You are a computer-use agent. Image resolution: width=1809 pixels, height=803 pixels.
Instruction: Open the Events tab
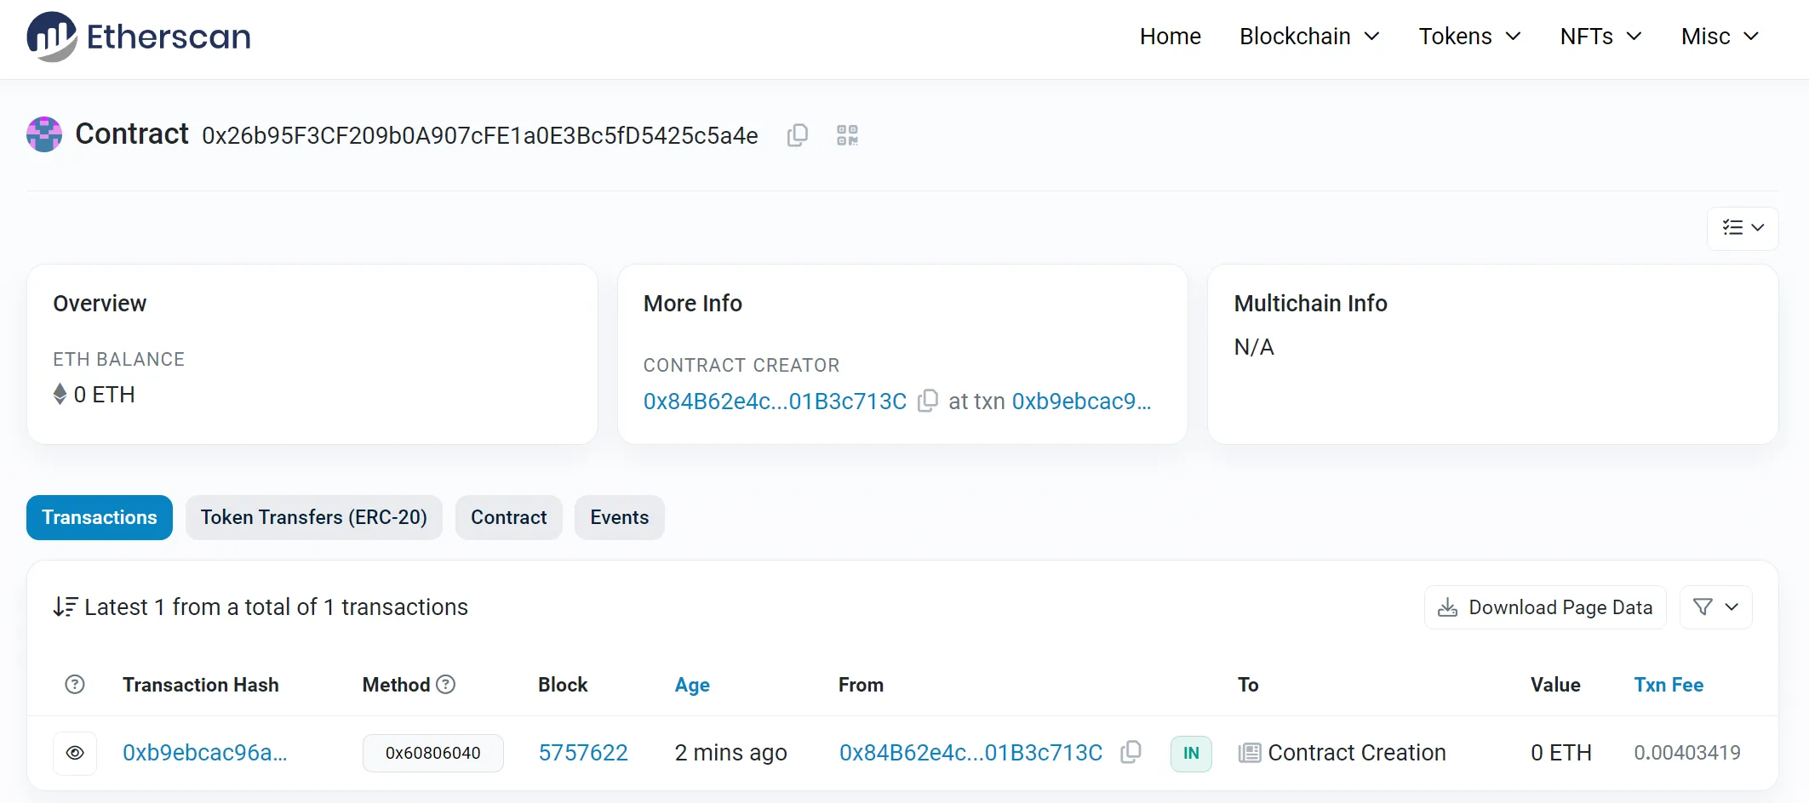point(619,517)
